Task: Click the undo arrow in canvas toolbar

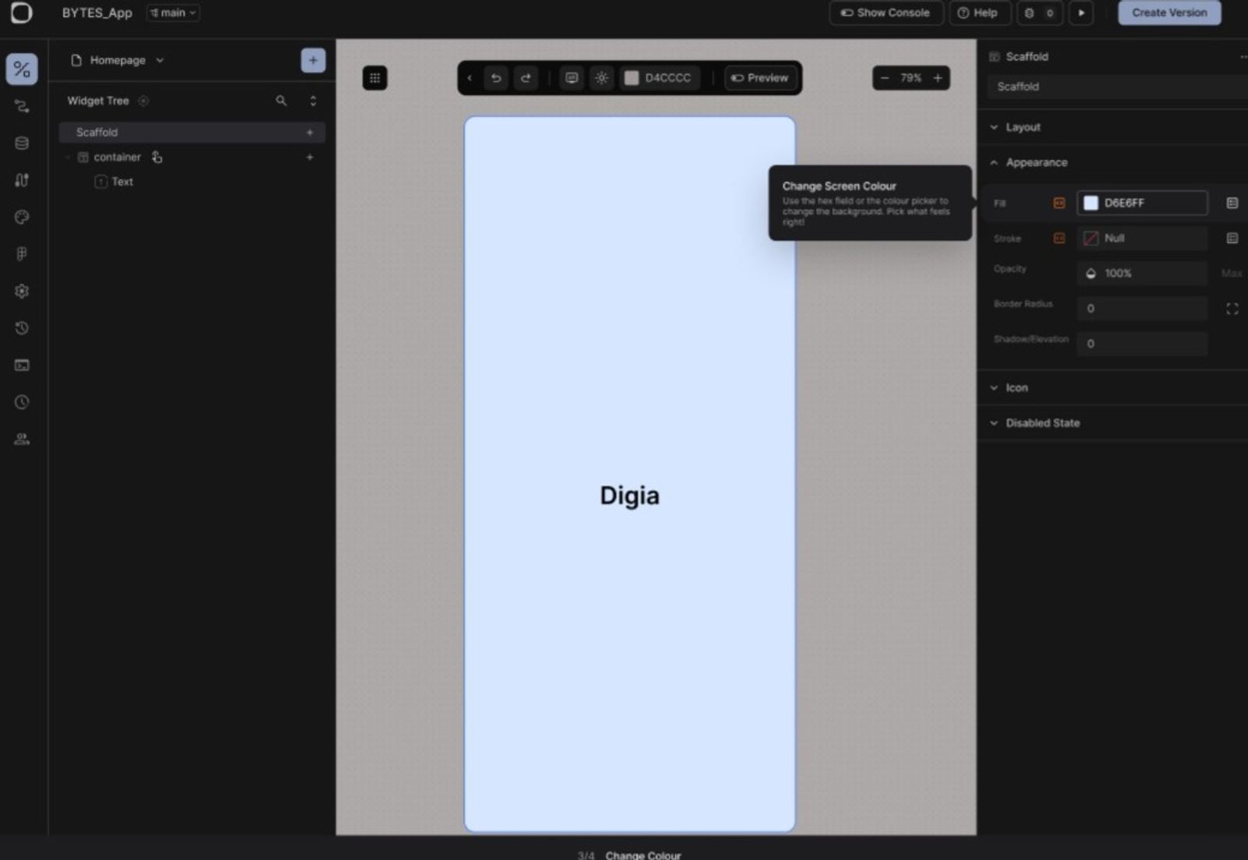Action: pyautogui.click(x=496, y=78)
